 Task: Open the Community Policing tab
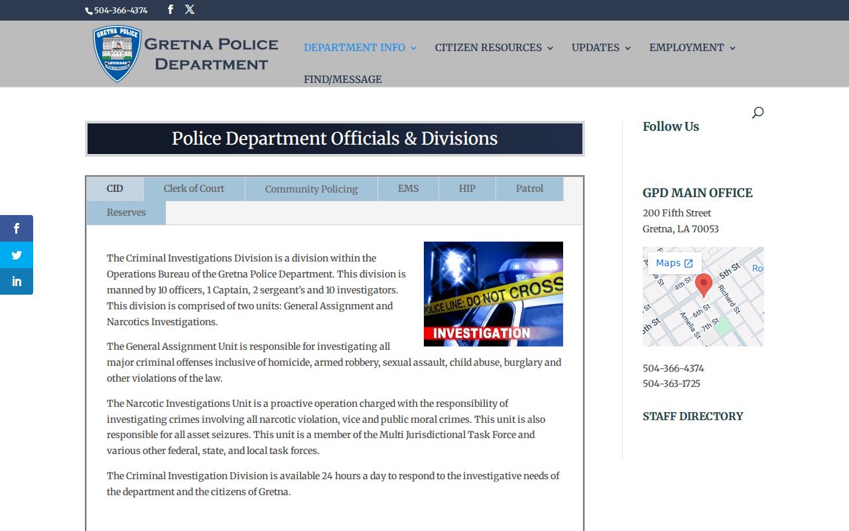coord(311,189)
